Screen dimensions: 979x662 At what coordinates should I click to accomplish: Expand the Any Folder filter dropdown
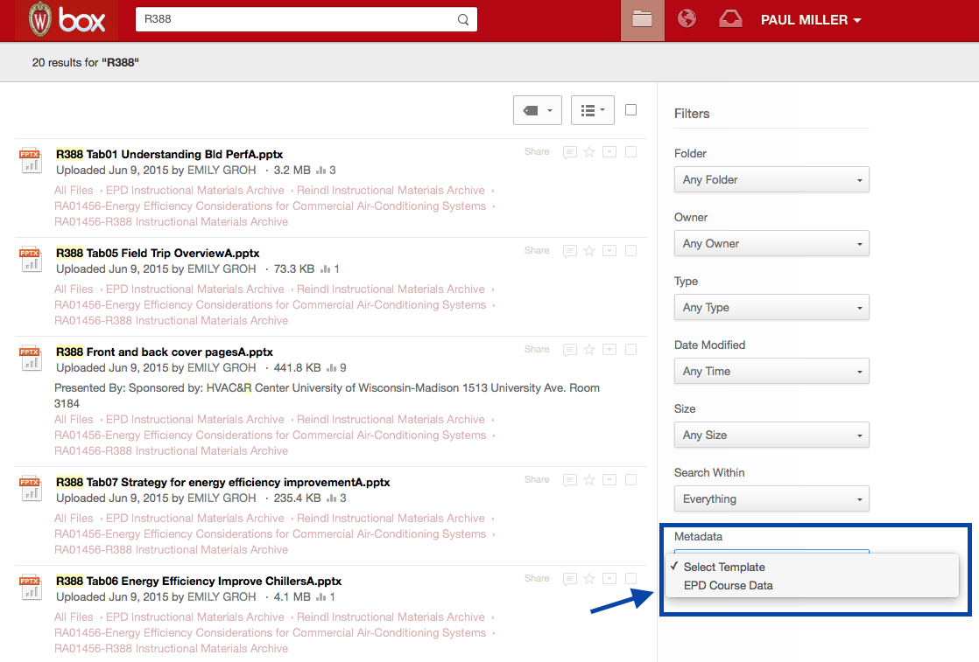click(x=771, y=179)
